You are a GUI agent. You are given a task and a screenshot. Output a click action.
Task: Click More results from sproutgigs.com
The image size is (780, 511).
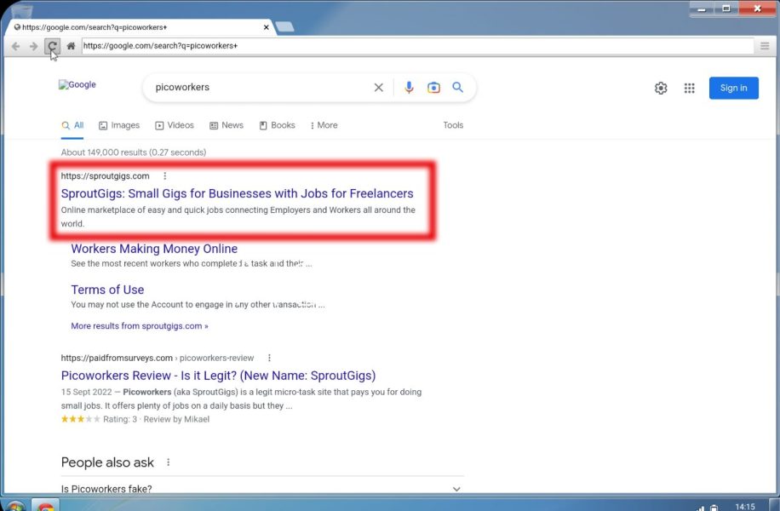coord(140,326)
